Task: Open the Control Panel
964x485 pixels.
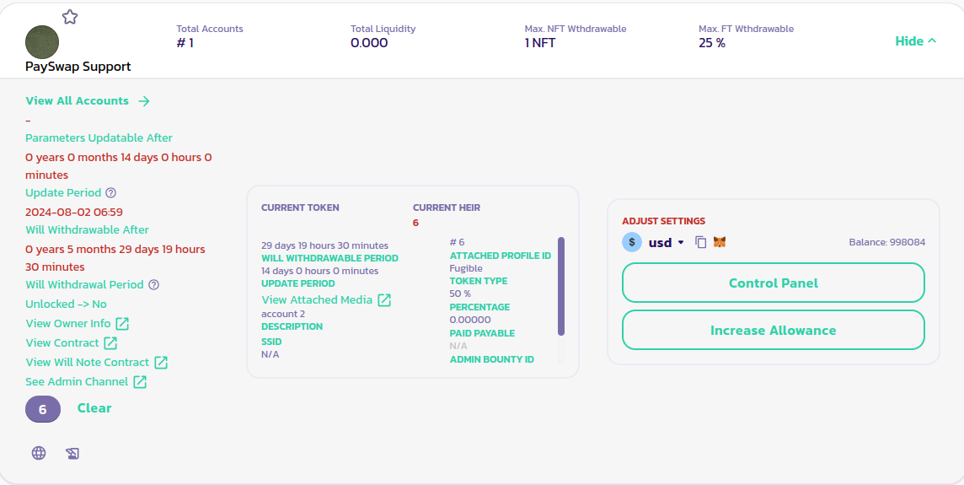Action: (x=773, y=283)
